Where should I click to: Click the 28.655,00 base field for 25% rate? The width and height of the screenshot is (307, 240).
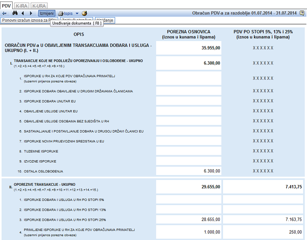pyautogui.click(x=189, y=219)
